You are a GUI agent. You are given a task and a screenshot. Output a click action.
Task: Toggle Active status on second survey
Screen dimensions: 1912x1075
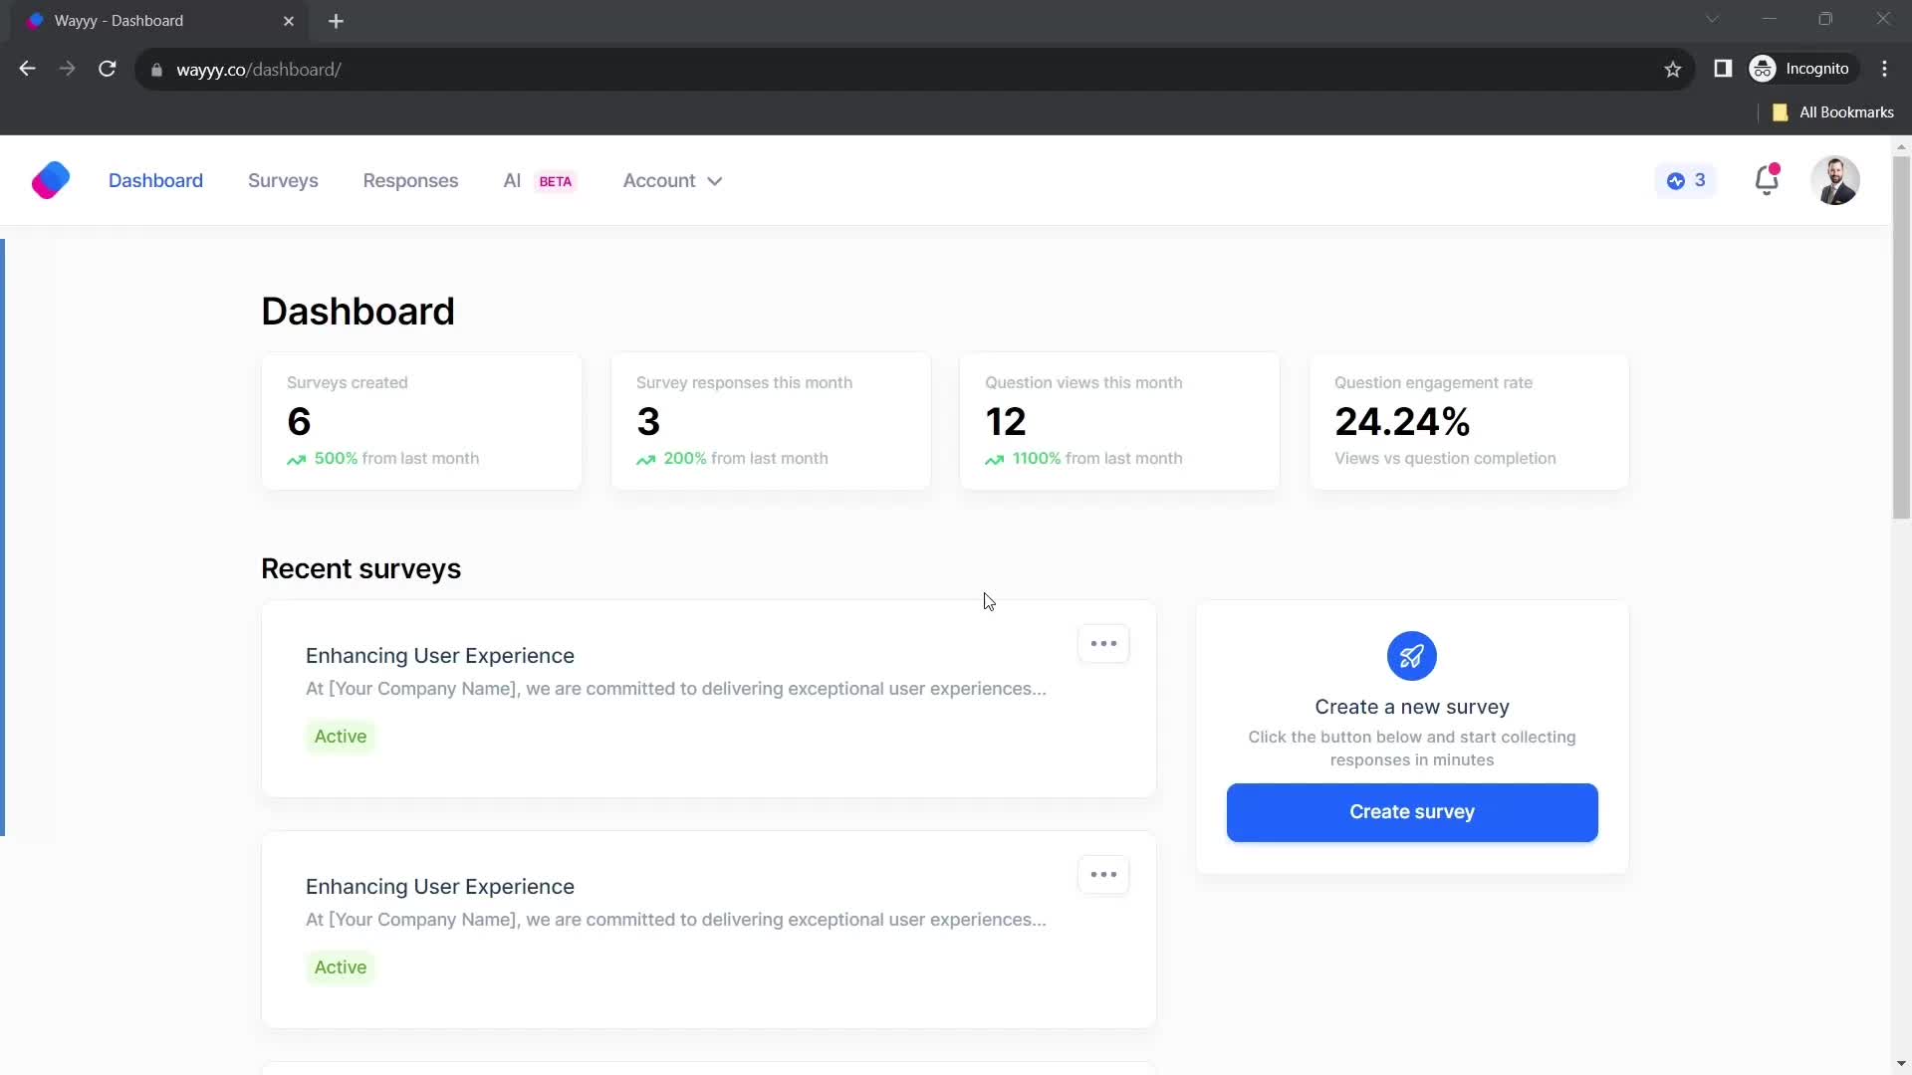point(341,967)
